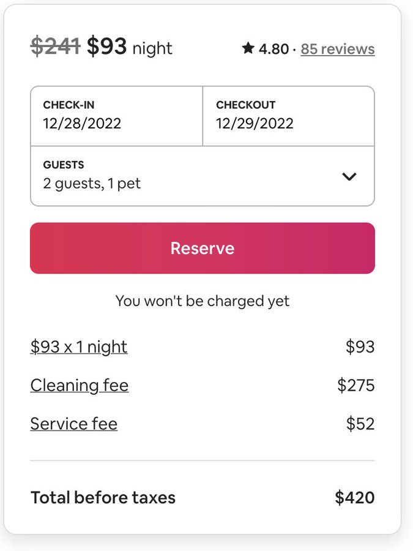Click the You won't be charged yet text
413x551 pixels.
tap(203, 301)
